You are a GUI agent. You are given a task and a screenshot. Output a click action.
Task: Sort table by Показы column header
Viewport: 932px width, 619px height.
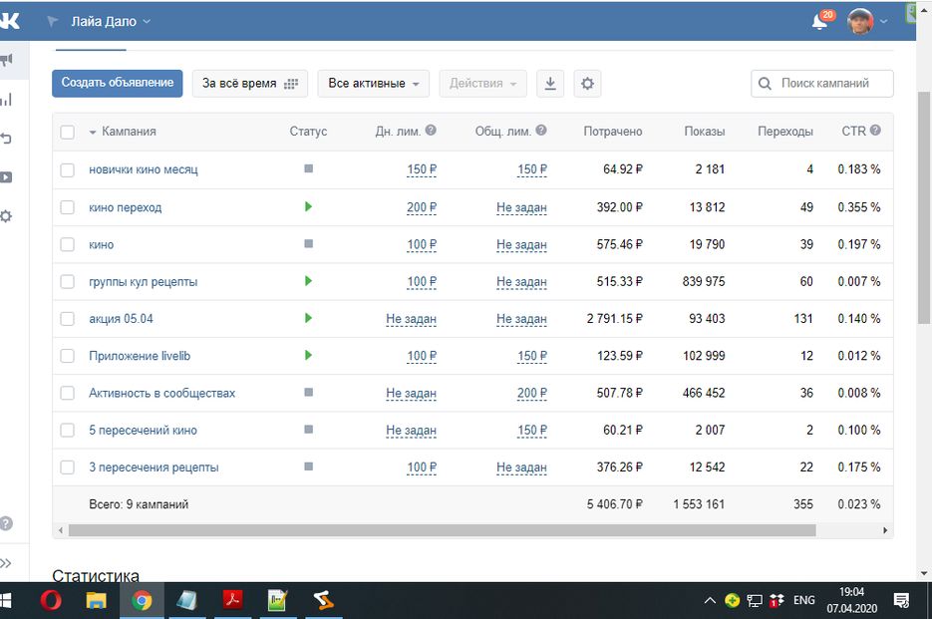click(x=704, y=132)
